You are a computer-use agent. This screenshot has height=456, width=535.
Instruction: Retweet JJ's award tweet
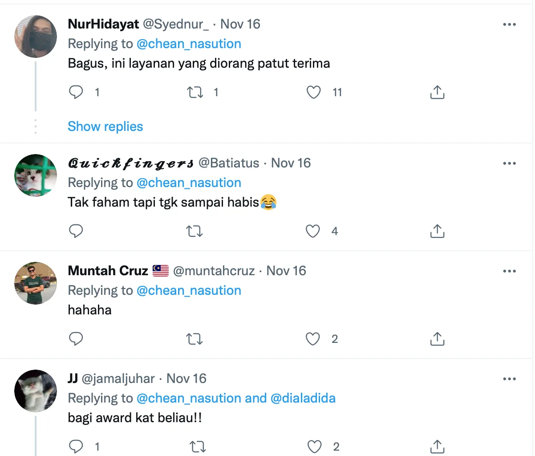[197, 446]
